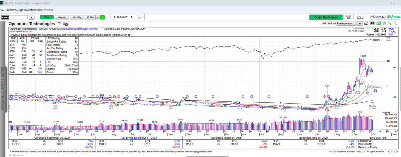
Task: Click the green line-chart icon
Action: (x=379, y=24)
